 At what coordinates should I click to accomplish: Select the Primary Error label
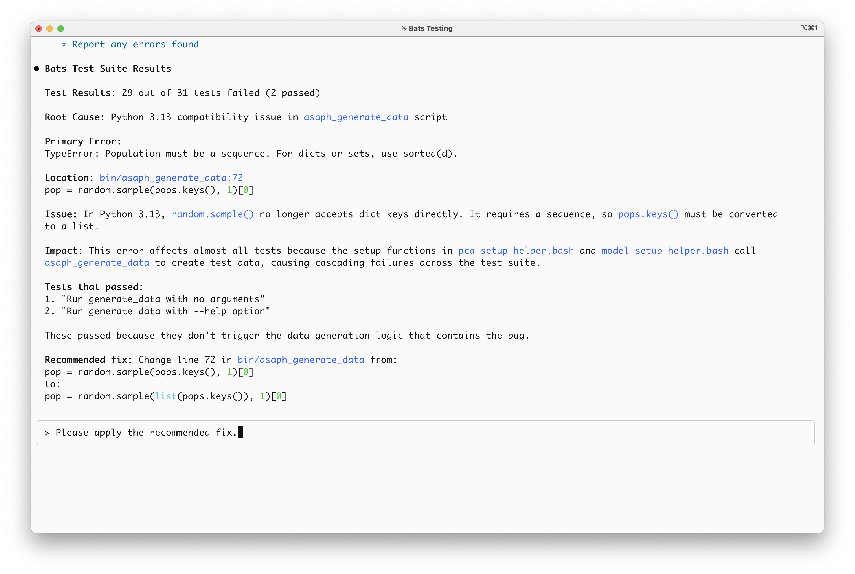83,141
